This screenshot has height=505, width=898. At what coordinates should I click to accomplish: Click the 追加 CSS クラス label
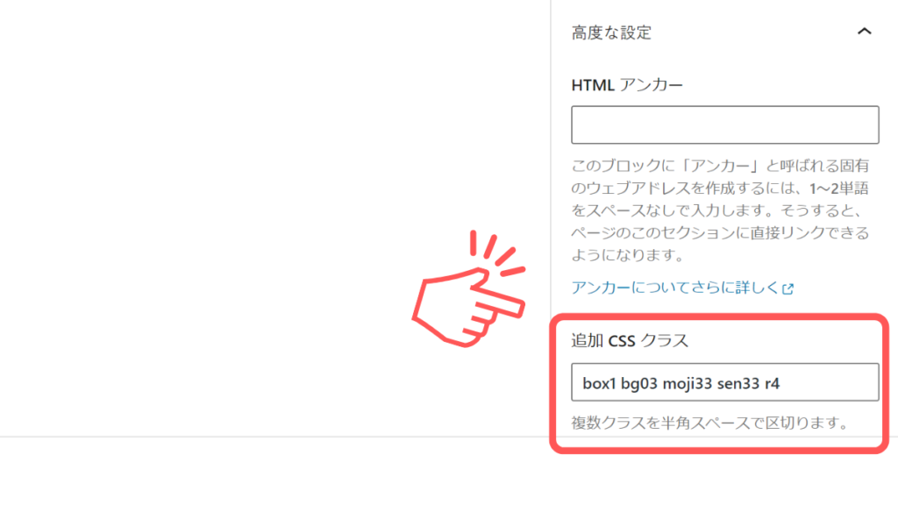tap(630, 341)
